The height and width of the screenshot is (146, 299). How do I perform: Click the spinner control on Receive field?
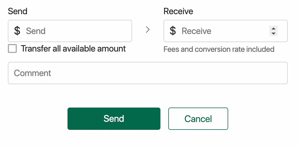click(x=274, y=31)
